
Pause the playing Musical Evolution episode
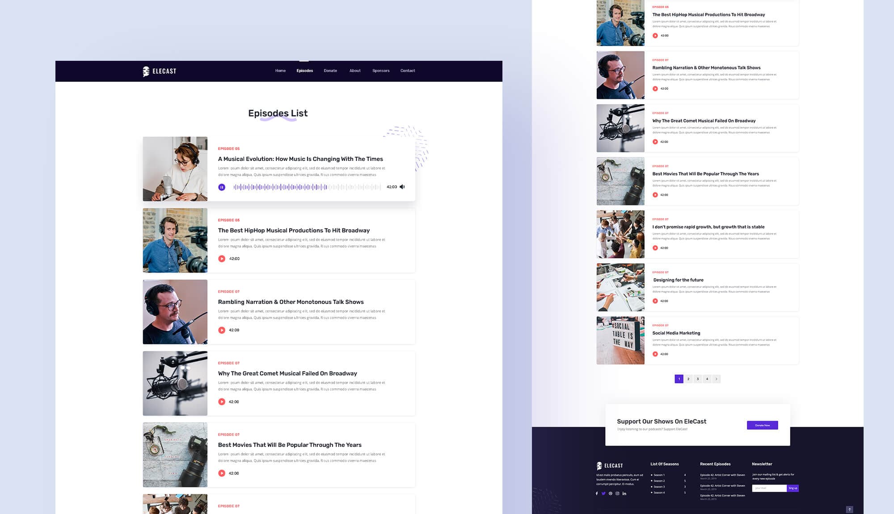coord(222,187)
